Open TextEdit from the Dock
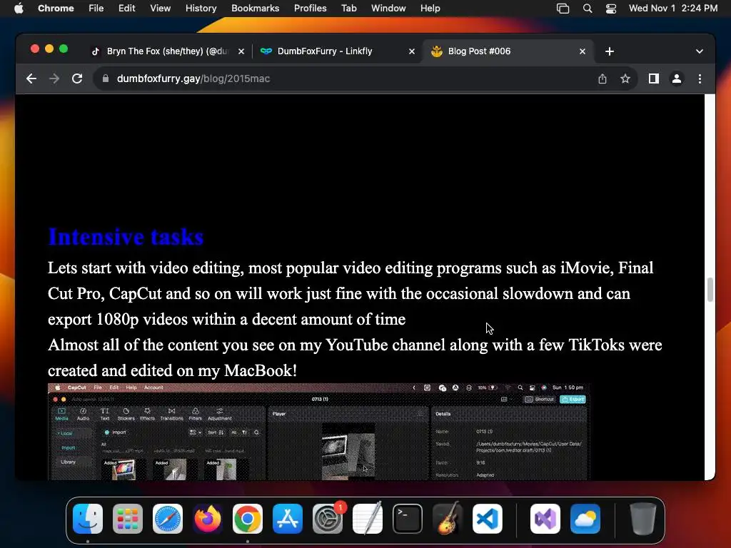The image size is (731, 548). coord(368,519)
